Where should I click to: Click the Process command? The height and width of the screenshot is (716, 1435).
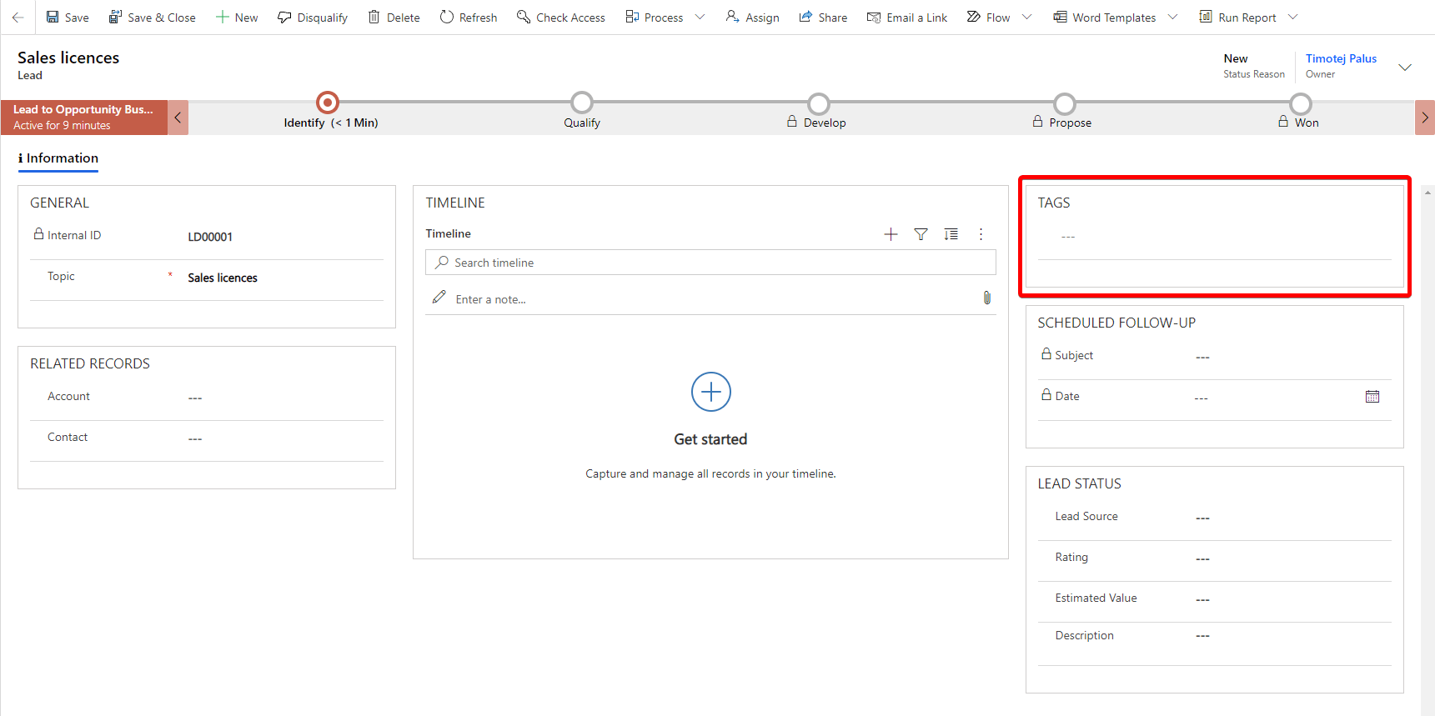coord(655,17)
